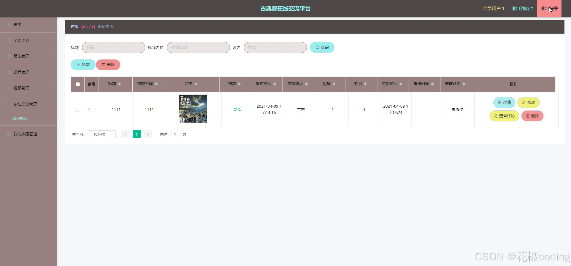Click the icon beside 论坛交流管理 in the sidebar
The height and width of the screenshot is (266, 571).
point(9,104)
